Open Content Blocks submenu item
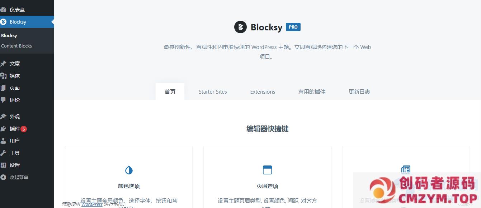 (16, 46)
